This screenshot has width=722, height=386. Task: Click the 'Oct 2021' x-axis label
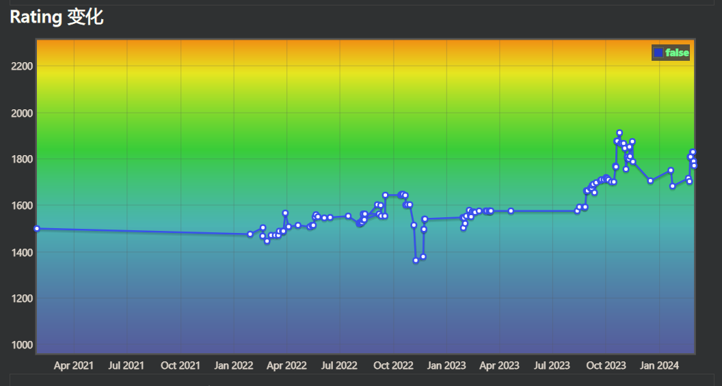(180, 366)
